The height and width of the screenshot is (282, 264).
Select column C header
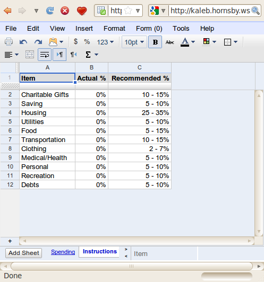coord(140,67)
